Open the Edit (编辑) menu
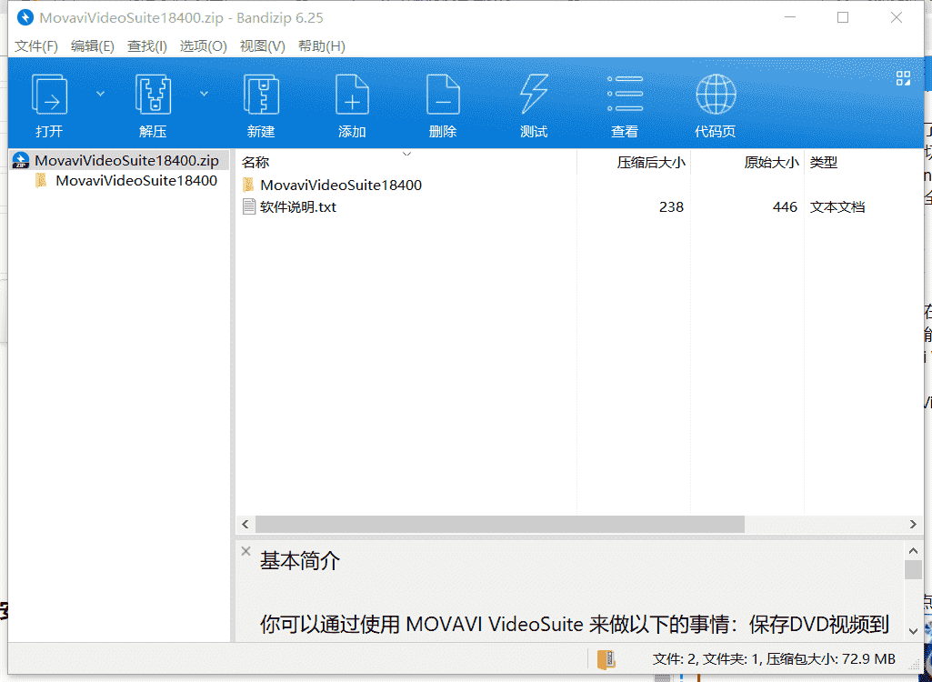Screen dimensions: 932x682 (x=92, y=45)
